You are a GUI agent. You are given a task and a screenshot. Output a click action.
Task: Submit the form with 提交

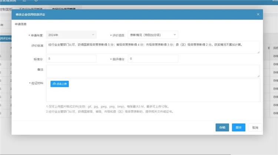[238, 127]
